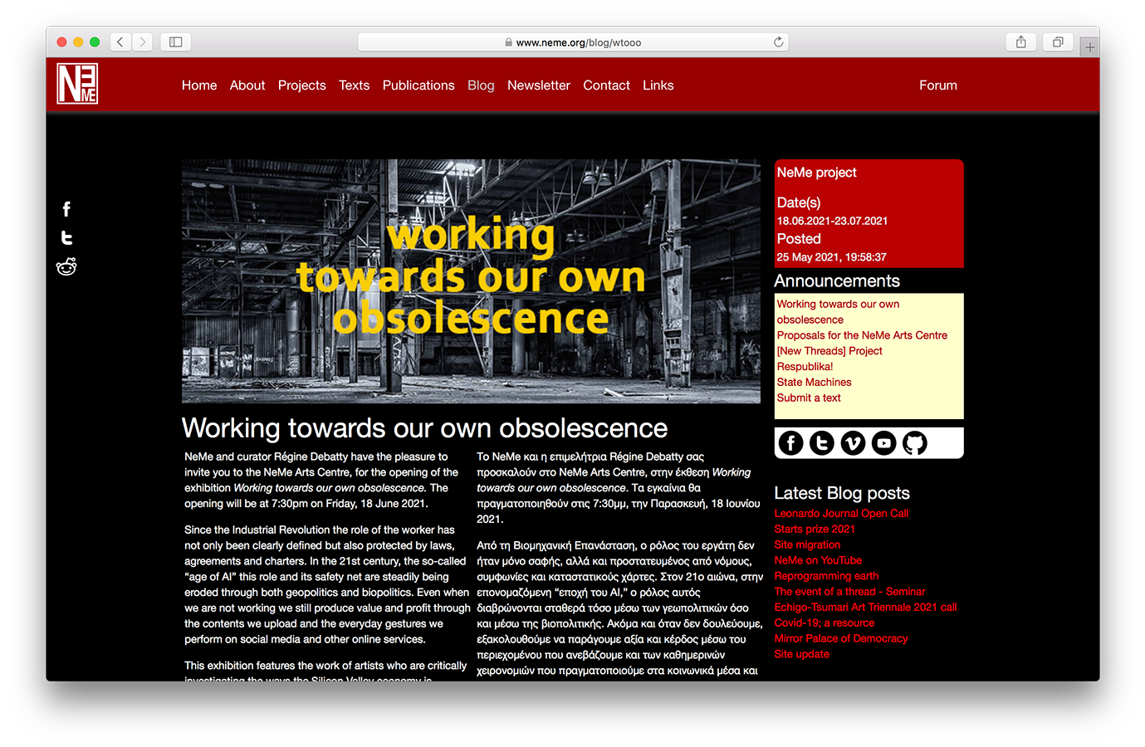1145x747 pixels.
Task: Add a new tab with plus button
Action: point(1090,46)
